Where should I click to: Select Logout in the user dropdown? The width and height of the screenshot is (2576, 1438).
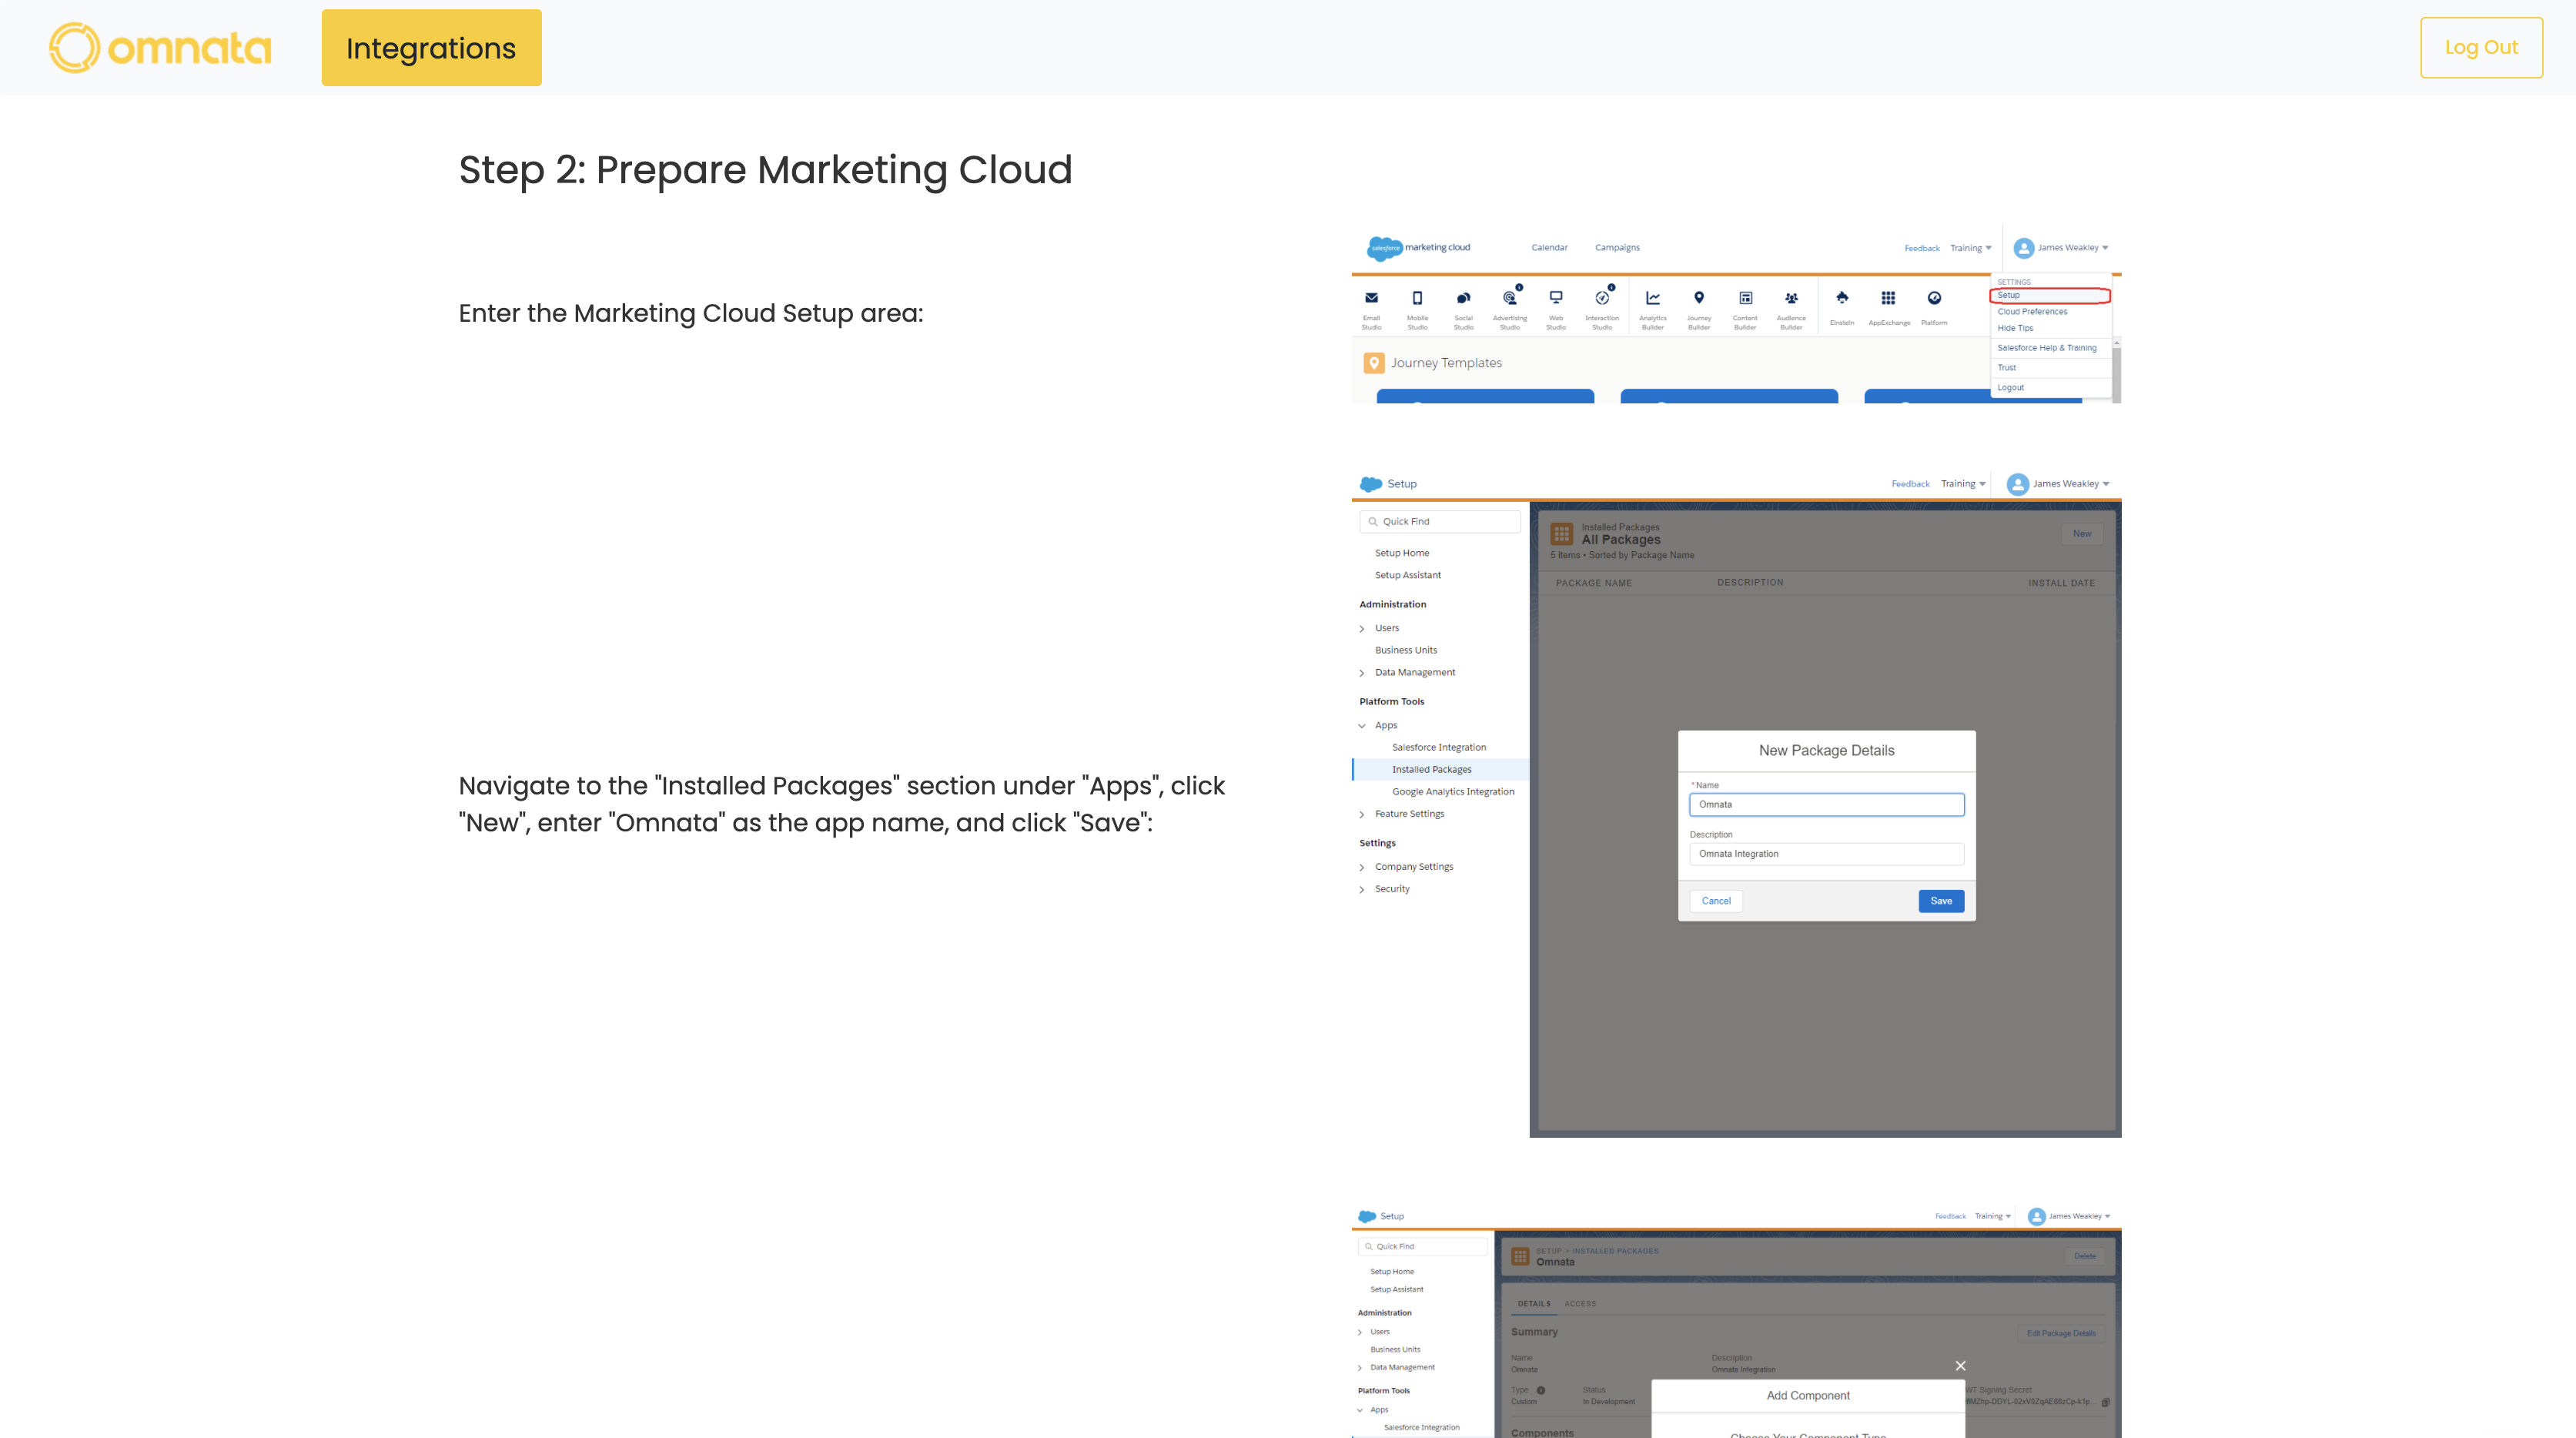(x=2010, y=388)
